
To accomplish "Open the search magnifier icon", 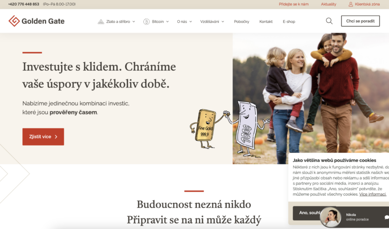I will click(329, 21).
